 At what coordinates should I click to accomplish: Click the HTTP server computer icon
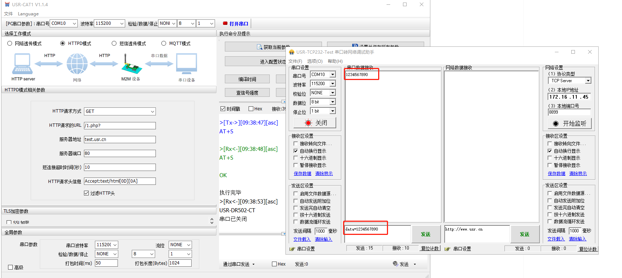pyautogui.click(x=22, y=64)
